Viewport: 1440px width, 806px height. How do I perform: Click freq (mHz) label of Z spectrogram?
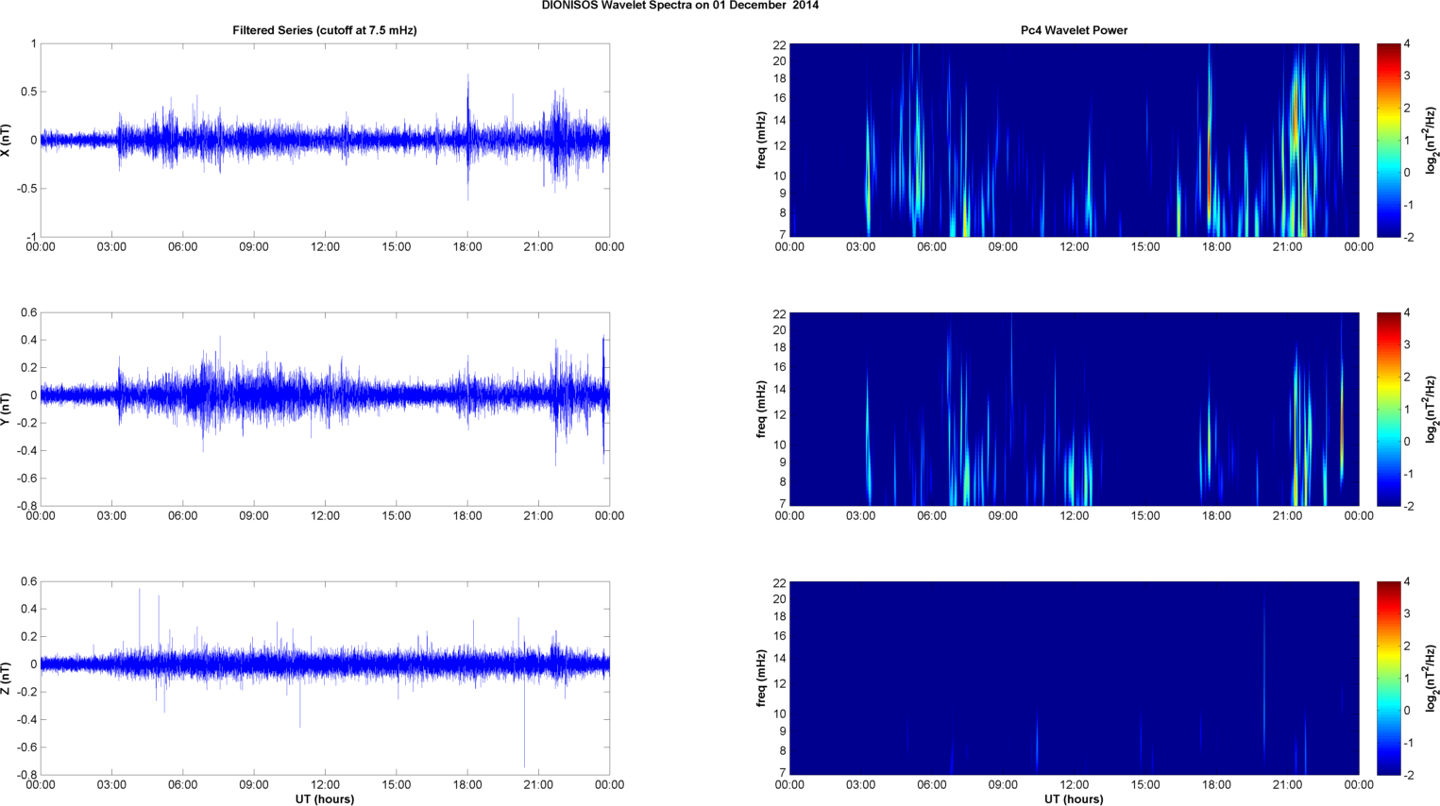tap(761, 678)
